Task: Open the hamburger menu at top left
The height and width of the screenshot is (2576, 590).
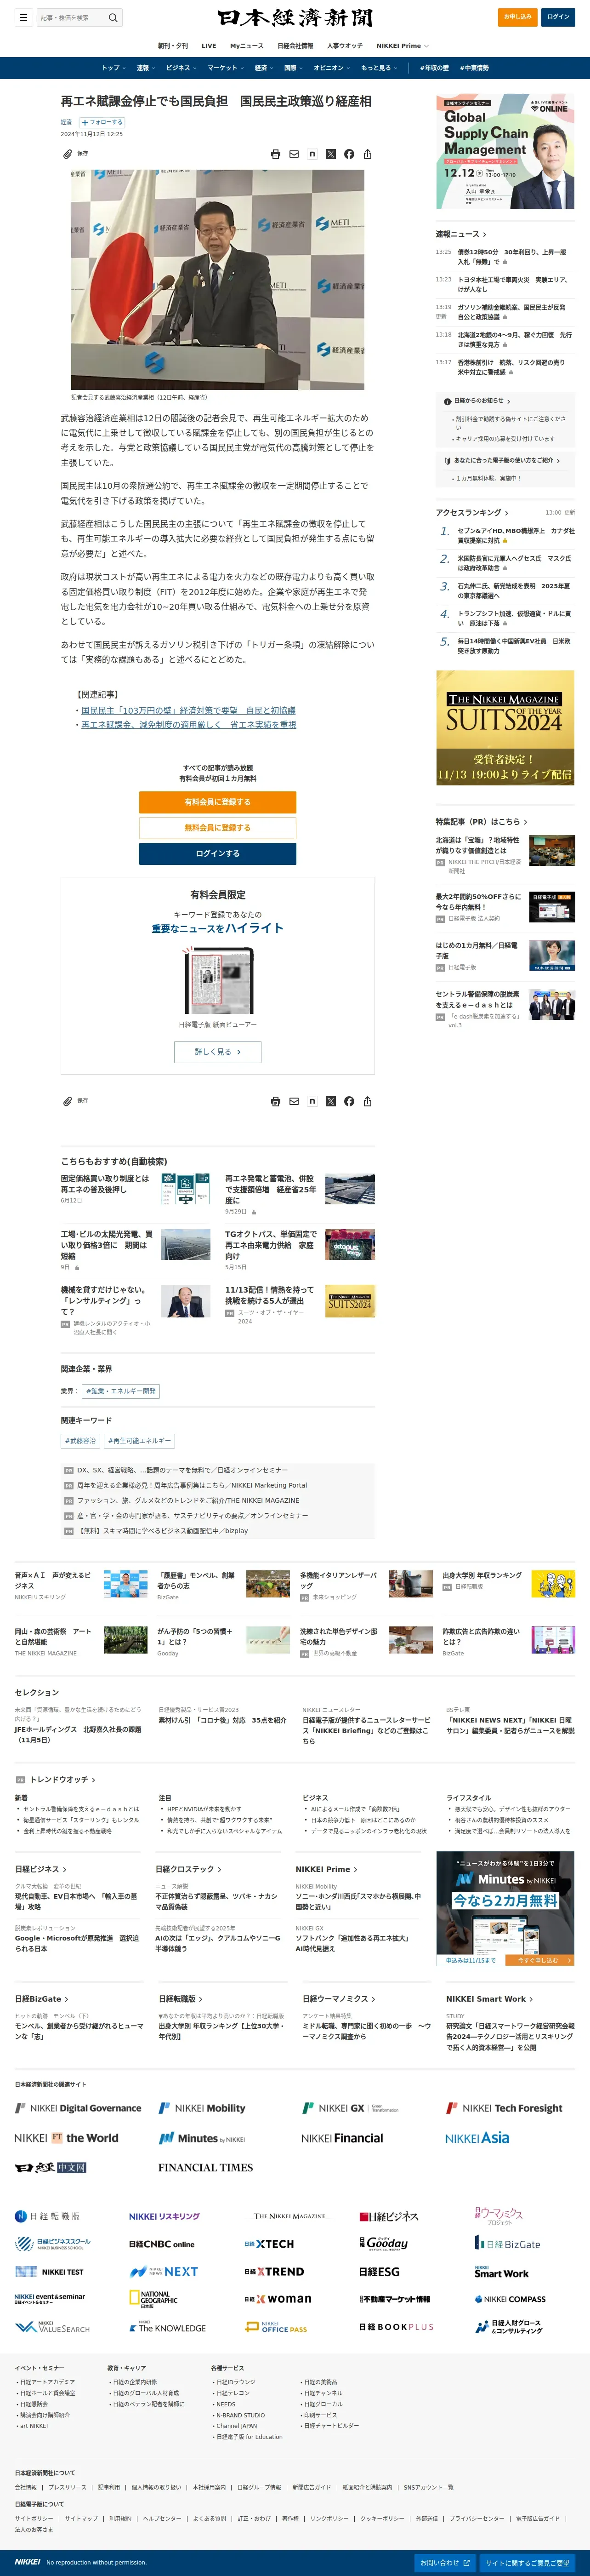Action: point(23,17)
